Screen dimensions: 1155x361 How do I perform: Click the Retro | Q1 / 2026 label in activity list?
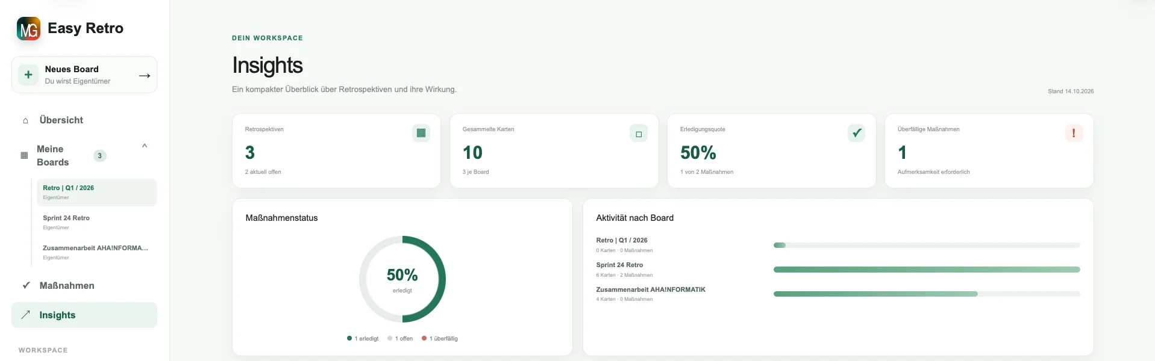tap(622, 240)
